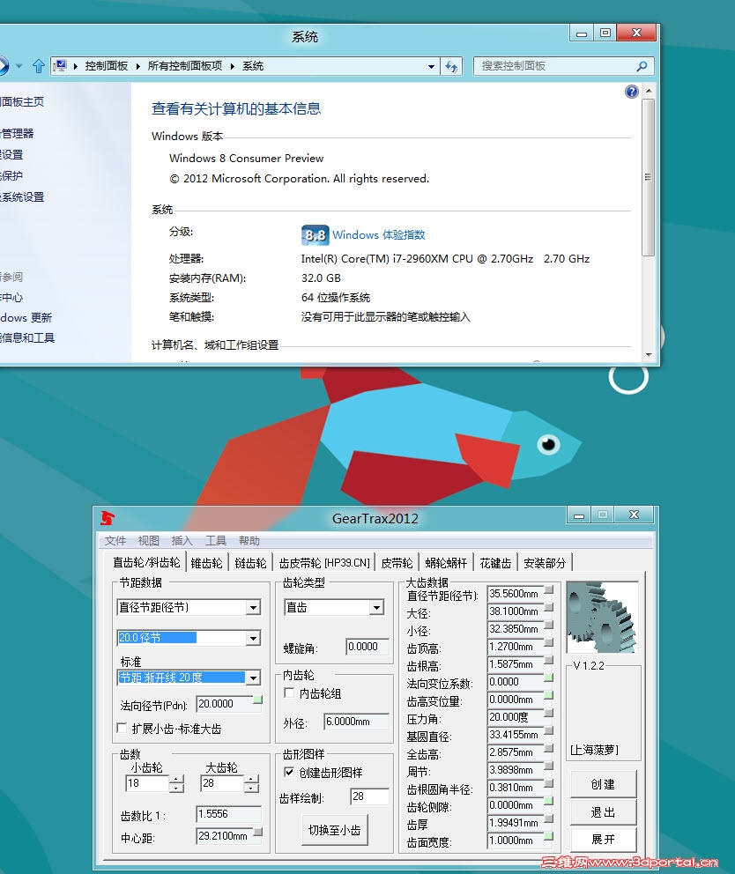
Task: Click the 8.8 Windows Experience Index badge
Action: tap(316, 235)
